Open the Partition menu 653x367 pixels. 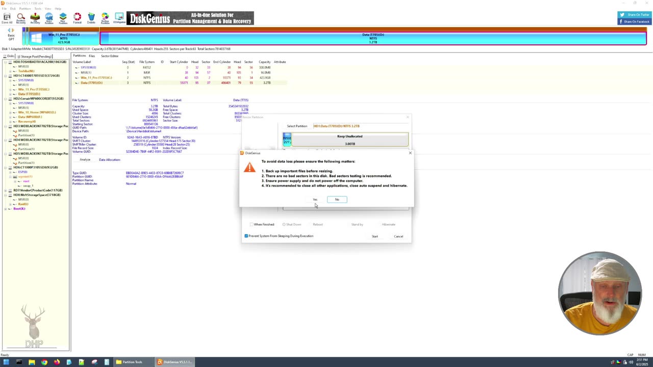point(24,9)
